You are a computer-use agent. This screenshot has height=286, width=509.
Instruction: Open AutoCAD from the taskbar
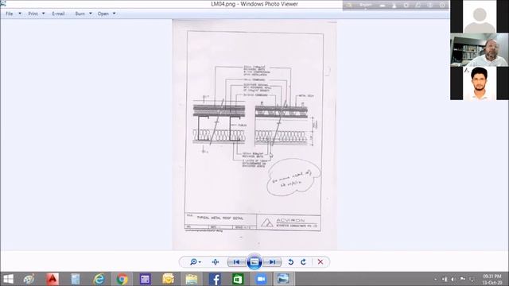[x=52, y=279]
